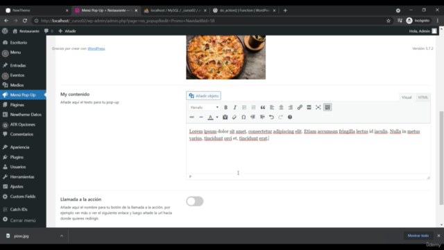The height and width of the screenshot is (250, 444).
Task: Clear formatting with eraser icon
Action: (x=234, y=117)
